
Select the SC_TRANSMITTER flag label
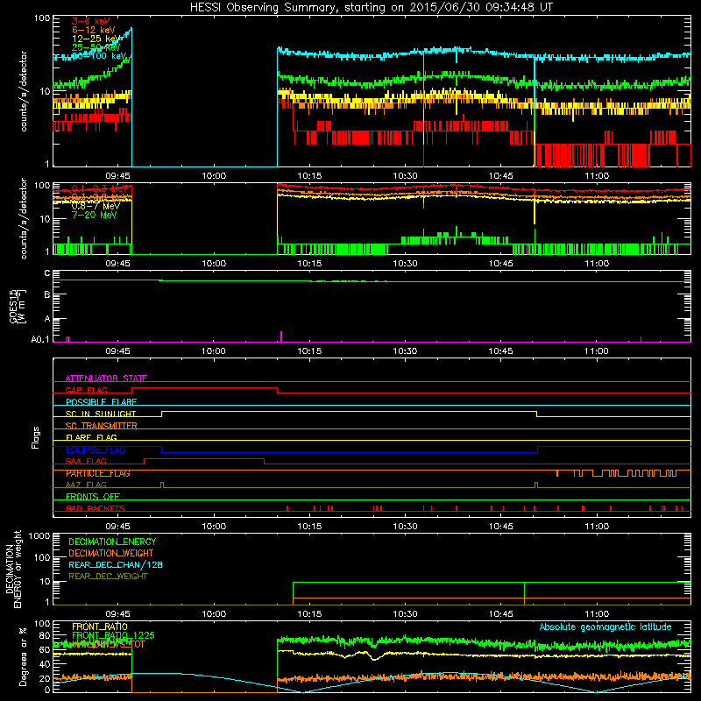[x=102, y=426]
